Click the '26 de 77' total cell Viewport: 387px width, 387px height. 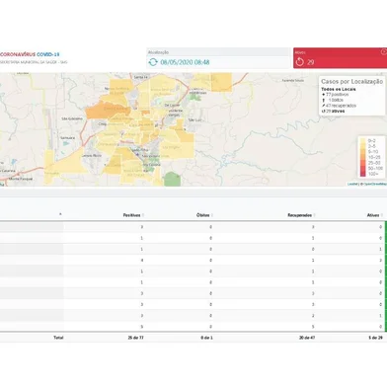(x=135, y=338)
